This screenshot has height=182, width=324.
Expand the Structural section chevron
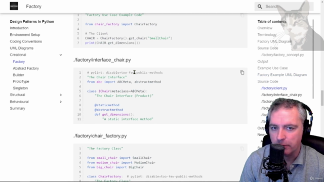61,95
